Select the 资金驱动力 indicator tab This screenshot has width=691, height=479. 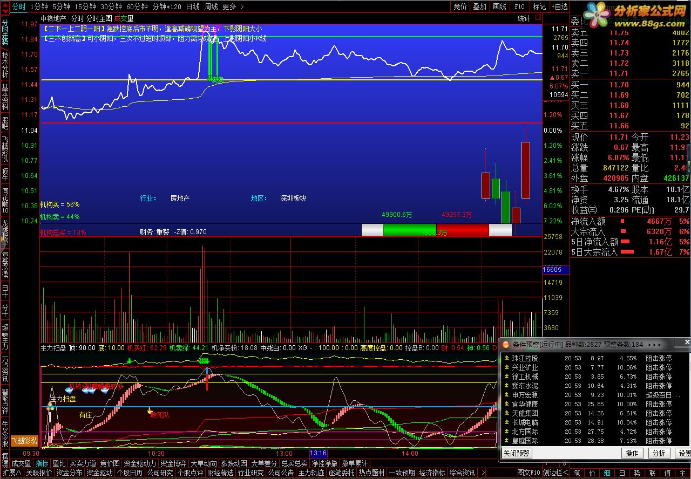139,463
